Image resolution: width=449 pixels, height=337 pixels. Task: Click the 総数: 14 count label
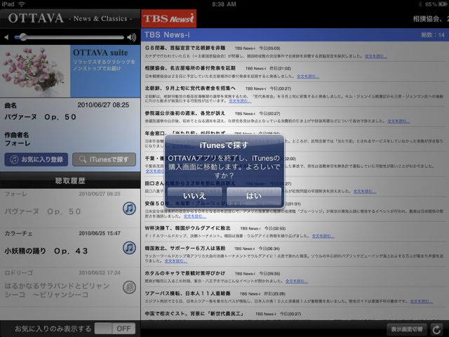[433, 35]
